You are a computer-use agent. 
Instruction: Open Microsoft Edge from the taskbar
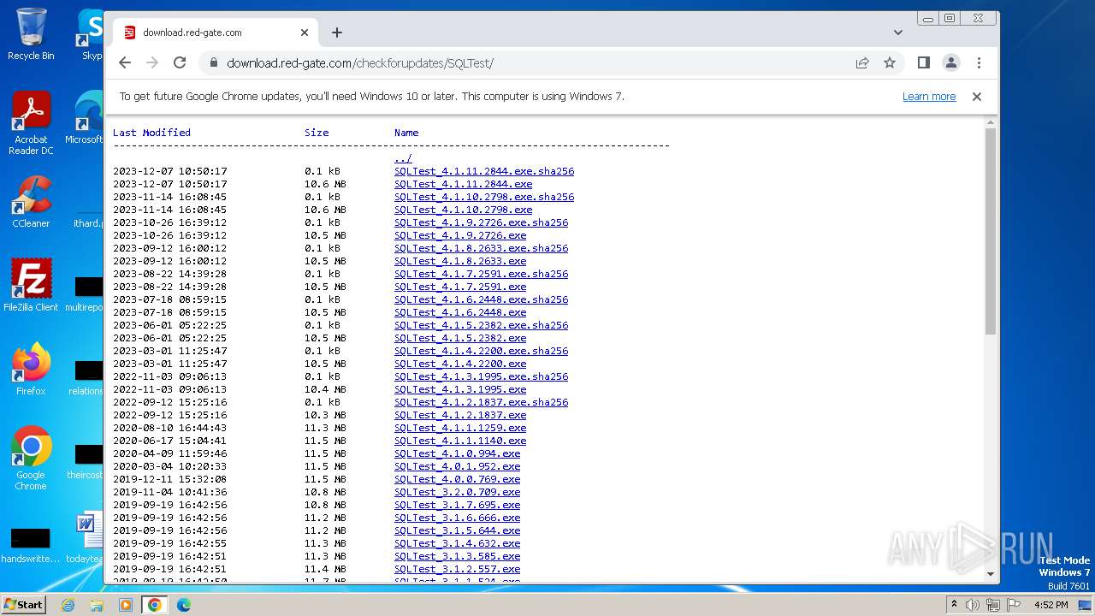click(184, 605)
